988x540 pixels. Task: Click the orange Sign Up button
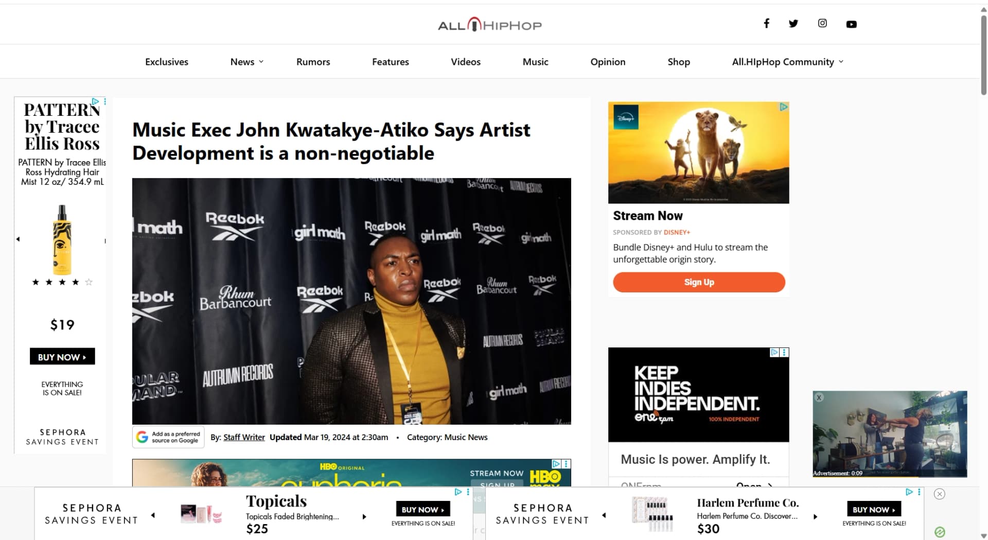click(699, 282)
